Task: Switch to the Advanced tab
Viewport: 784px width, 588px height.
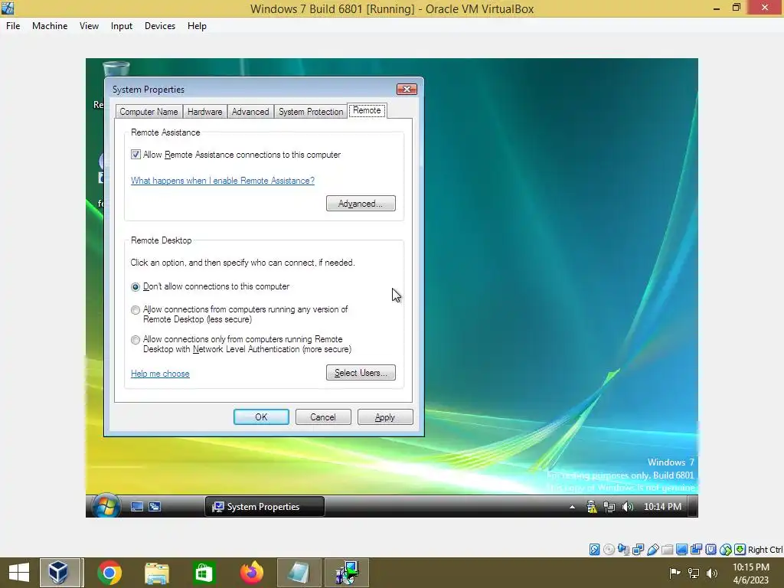Action: pos(250,112)
